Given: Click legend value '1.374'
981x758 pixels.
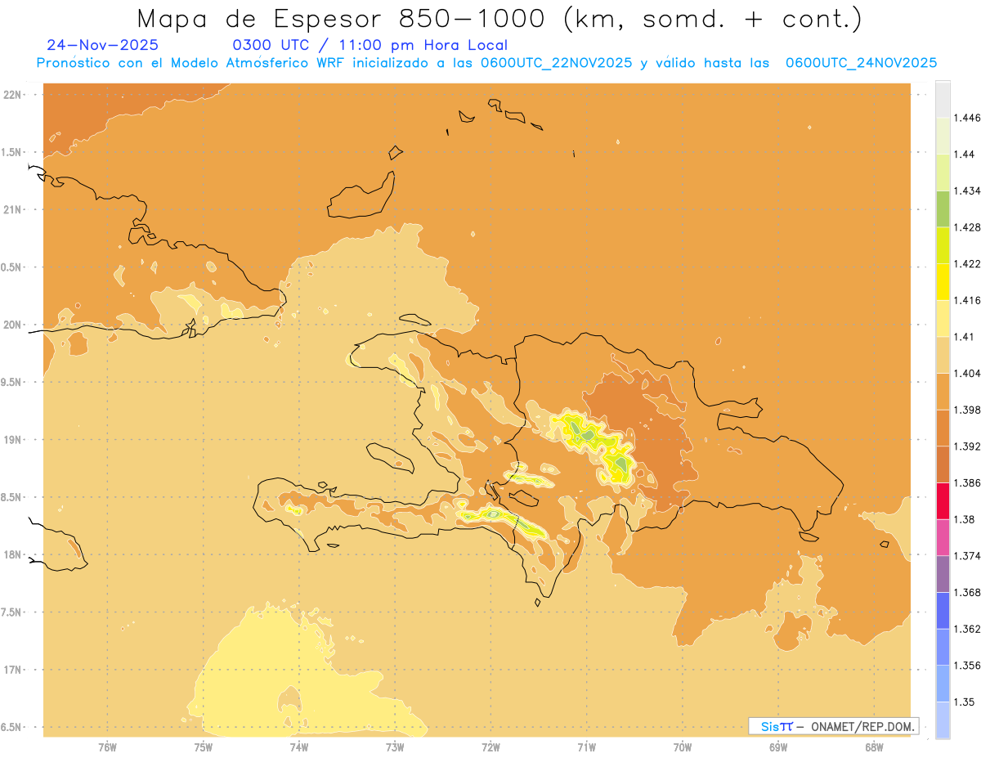Looking at the screenshot, I should pos(967,556).
